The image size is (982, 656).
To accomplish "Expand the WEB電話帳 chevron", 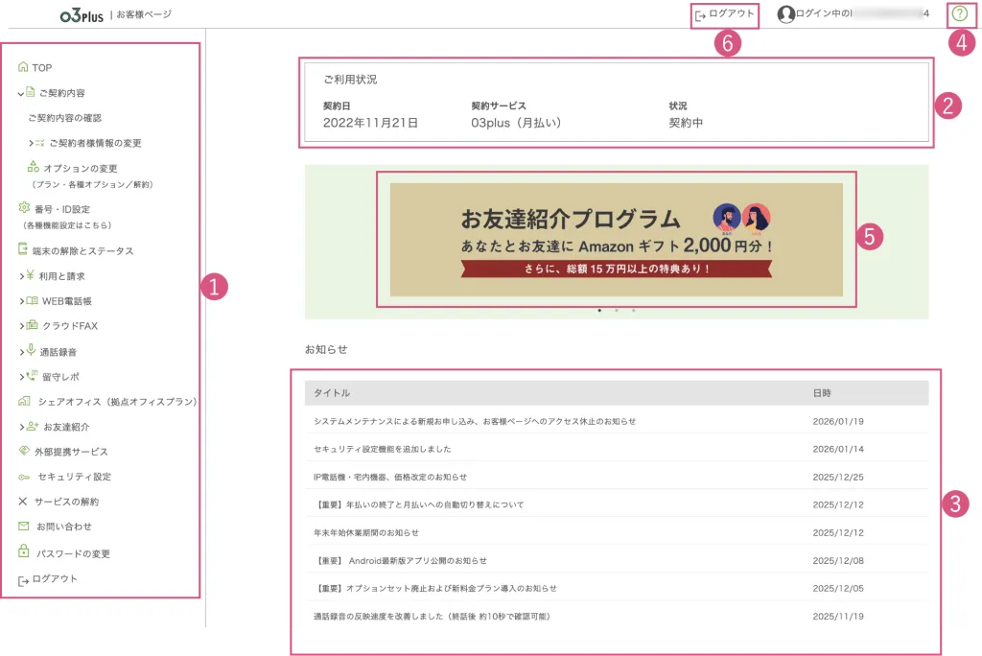I will pyautogui.click(x=22, y=301).
